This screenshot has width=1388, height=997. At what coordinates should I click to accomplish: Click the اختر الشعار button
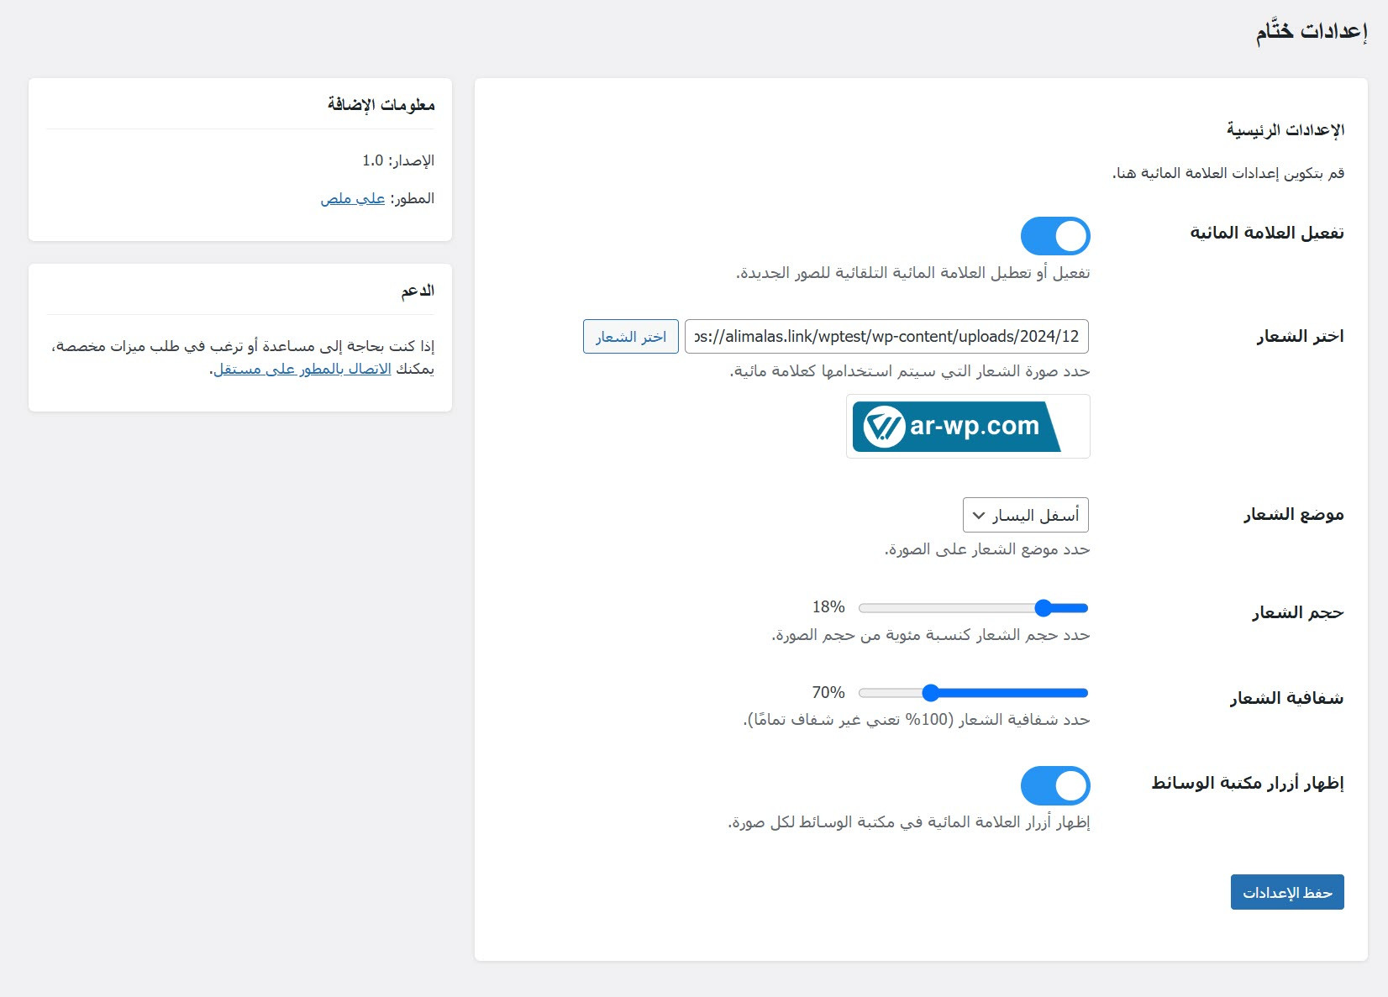(x=630, y=337)
